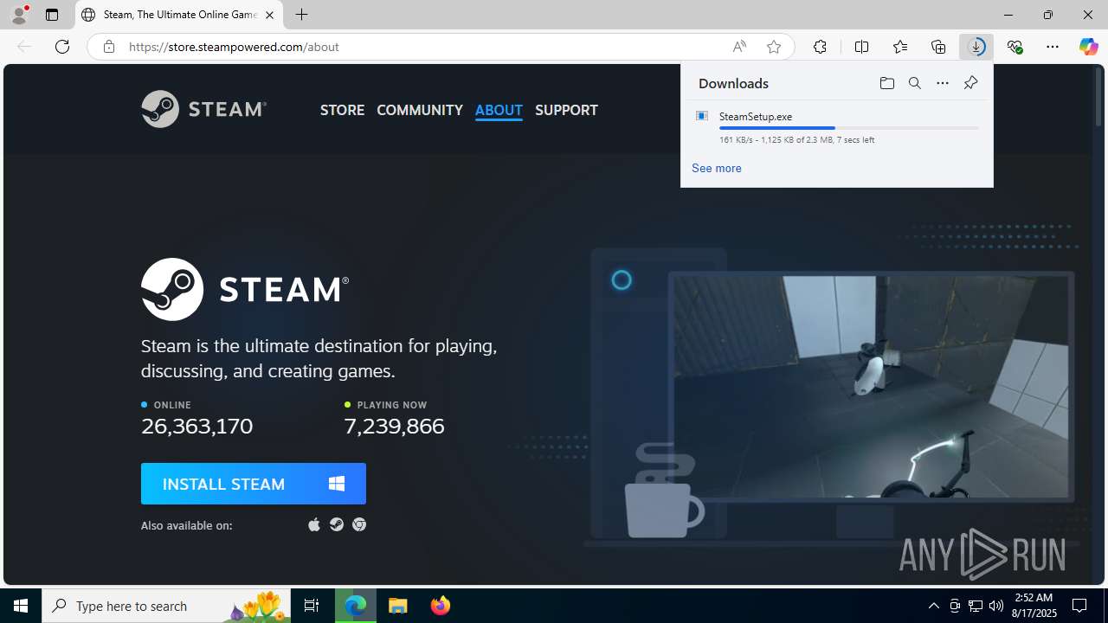Open the browser profile icon

click(x=19, y=15)
